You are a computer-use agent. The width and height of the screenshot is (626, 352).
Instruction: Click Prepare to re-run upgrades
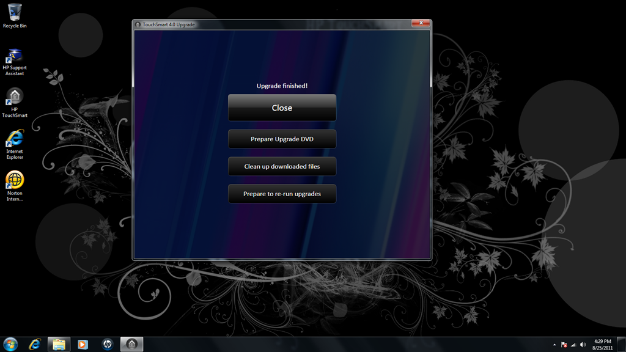point(282,194)
